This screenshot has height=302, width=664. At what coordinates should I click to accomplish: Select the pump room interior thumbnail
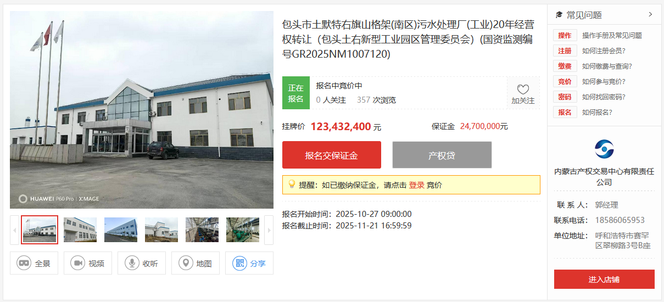tap(202, 230)
